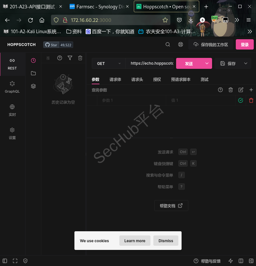The height and width of the screenshot is (266, 256).
Task: Toggle the green checkmark for parameter 1
Action: 241,100
